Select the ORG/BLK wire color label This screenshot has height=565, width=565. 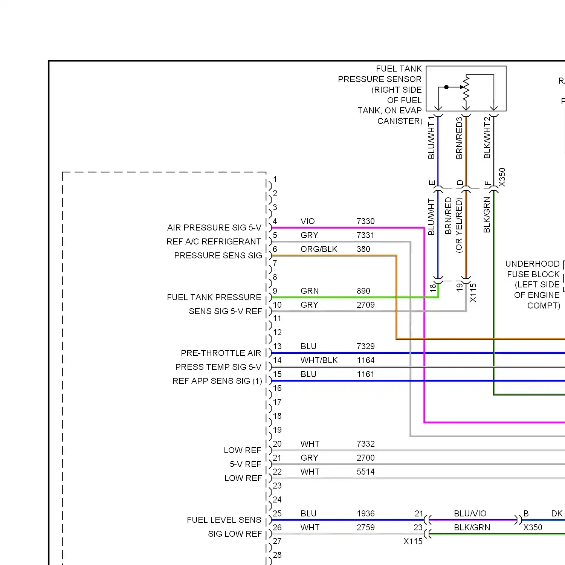(319, 249)
